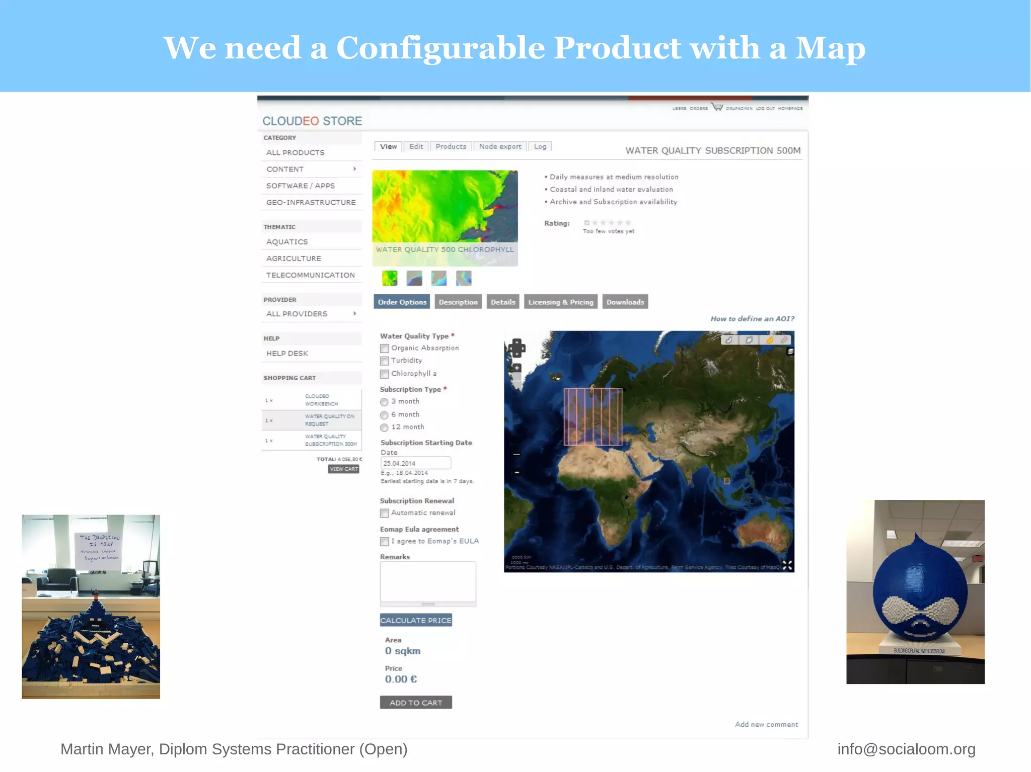Image resolution: width=1031 pixels, height=772 pixels.
Task: Click the main Water Quality 500 Chlorophyll image
Action: 445,218
